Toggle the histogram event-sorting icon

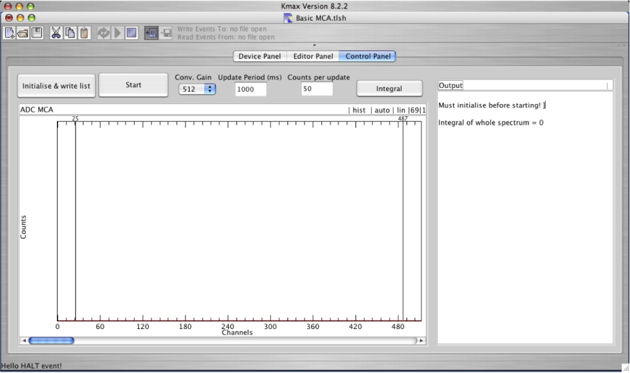tap(151, 33)
